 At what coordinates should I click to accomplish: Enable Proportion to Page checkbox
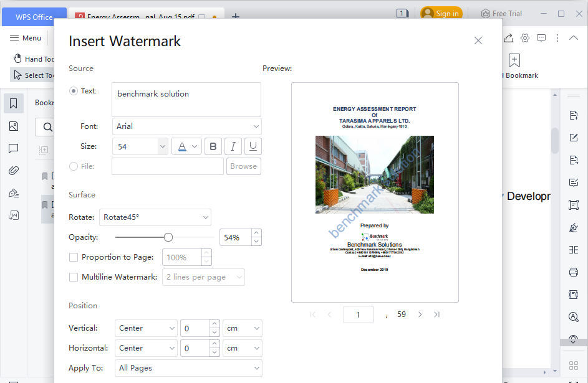(x=74, y=257)
